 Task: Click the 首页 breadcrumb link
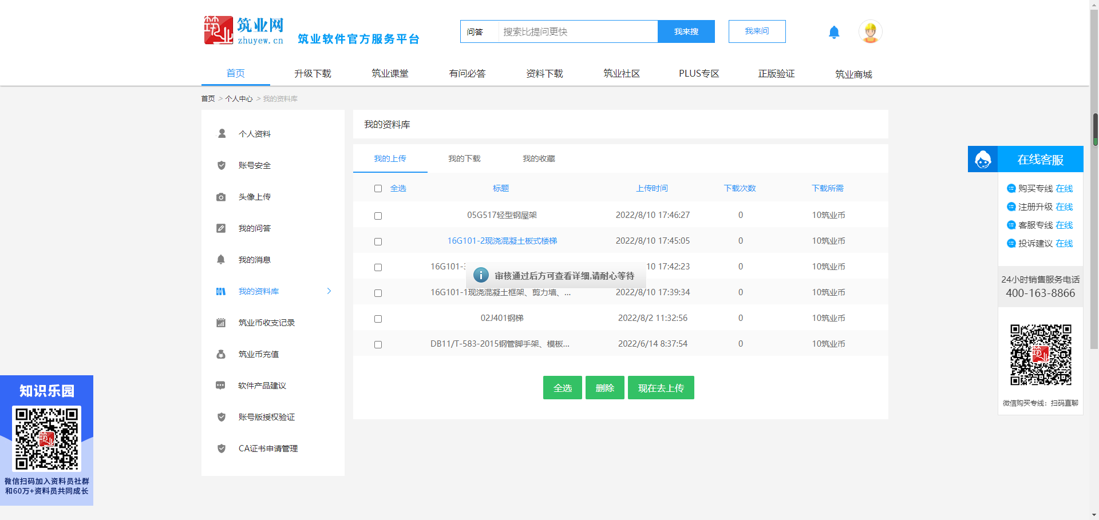click(x=208, y=99)
